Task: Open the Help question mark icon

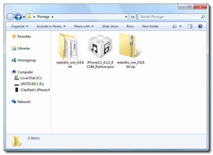Action: pyautogui.click(x=200, y=26)
